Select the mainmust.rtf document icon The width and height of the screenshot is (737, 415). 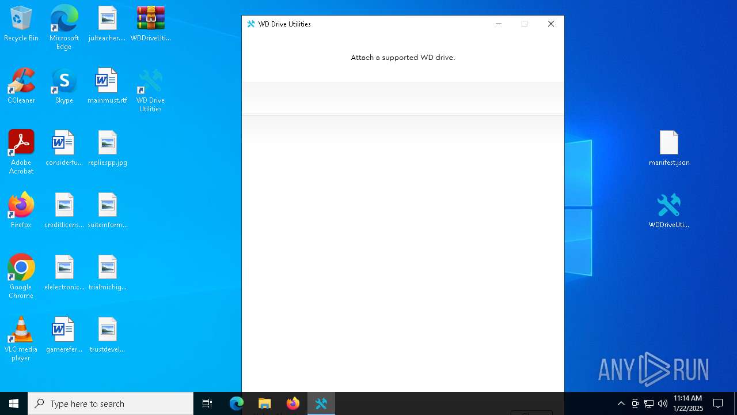tap(107, 86)
